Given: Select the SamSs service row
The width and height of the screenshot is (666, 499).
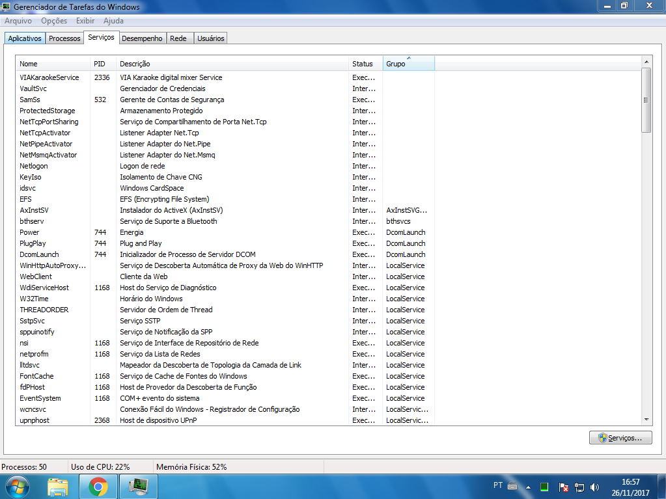Looking at the screenshot, I should tap(225, 100).
